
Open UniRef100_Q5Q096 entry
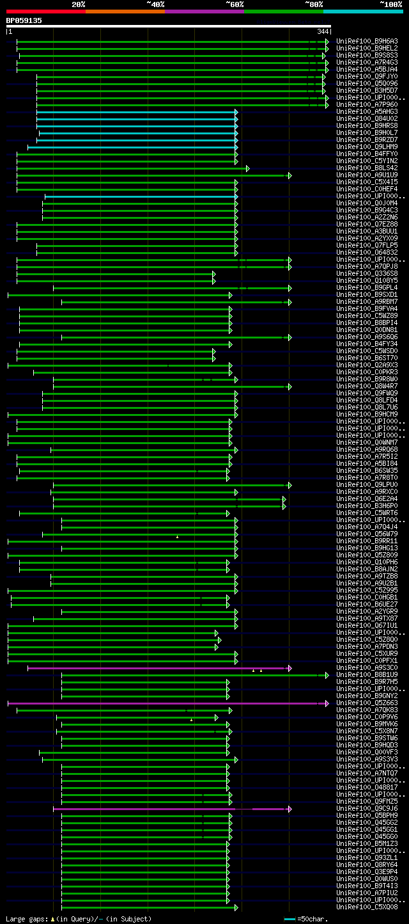point(367,84)
